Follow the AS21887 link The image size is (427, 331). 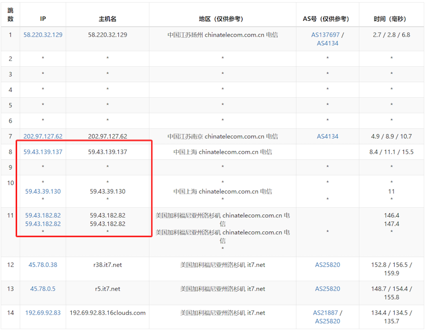325,313
